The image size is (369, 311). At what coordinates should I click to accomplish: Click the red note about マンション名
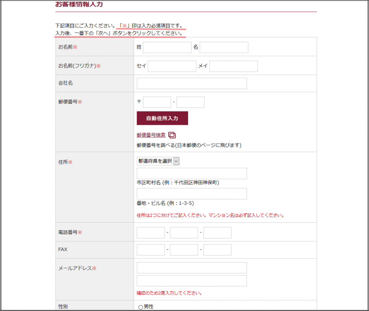point(211,215)
